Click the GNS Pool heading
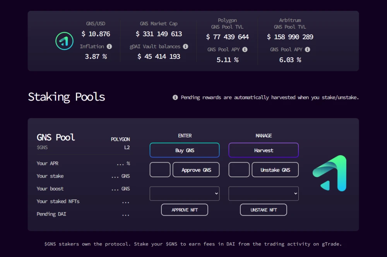Screen dimensions: 387x257 point(56,137)
